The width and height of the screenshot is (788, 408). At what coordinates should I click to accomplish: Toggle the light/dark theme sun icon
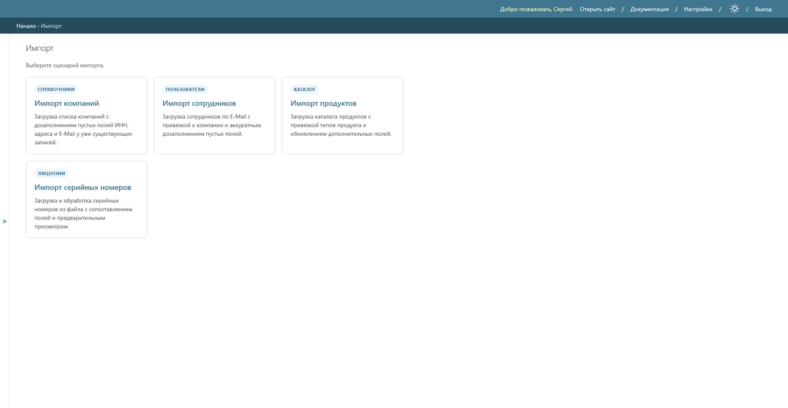(x=734, y=9)
